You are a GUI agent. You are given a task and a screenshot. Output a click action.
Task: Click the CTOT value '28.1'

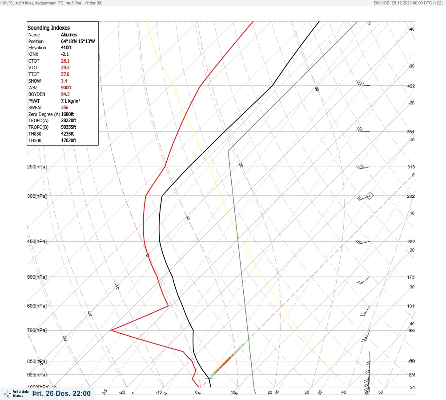(x=65, y=61)
